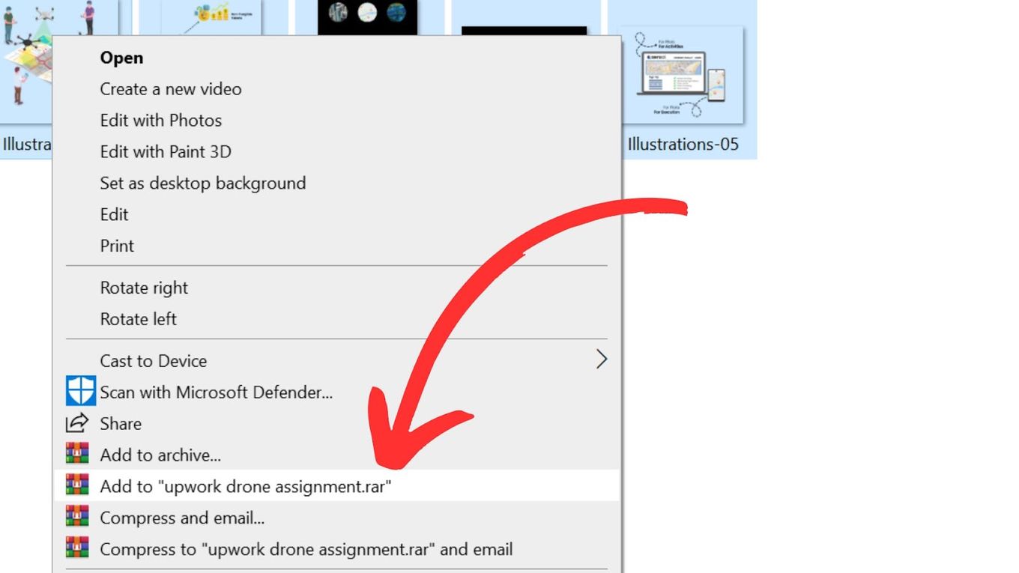
Task: Click the Illustrations-05 file name
Action: pyautogui.click(x=683, y=144)
